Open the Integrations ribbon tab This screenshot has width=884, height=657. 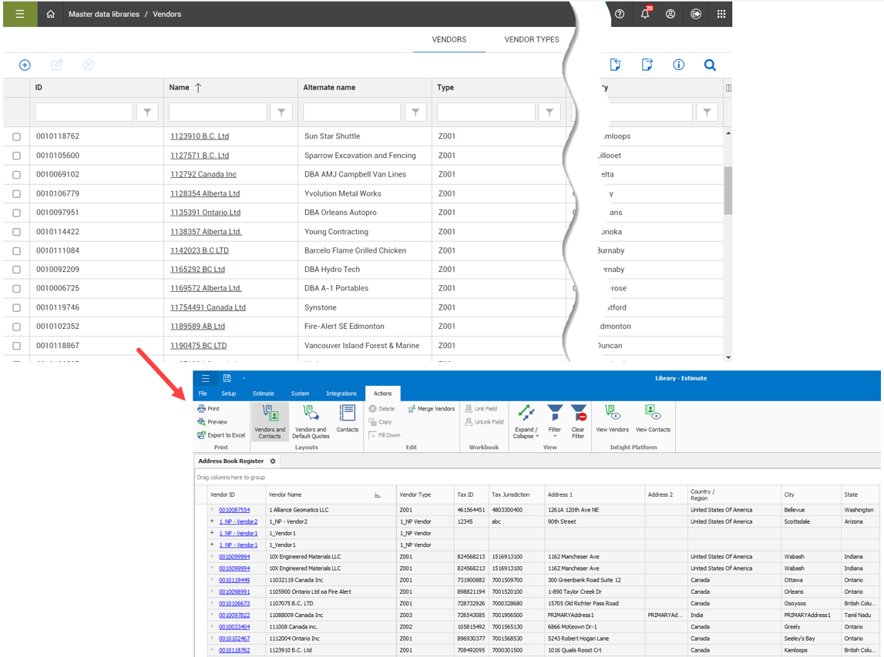click(341, 393)
